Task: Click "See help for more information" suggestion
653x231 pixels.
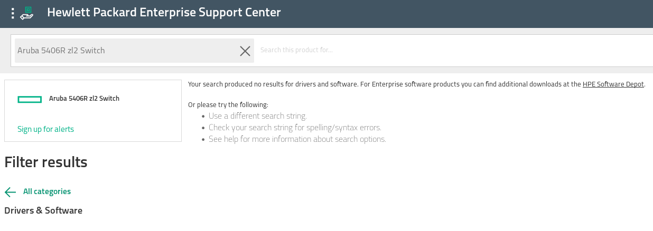Action: pyautogui.click(x=297, y=139)
